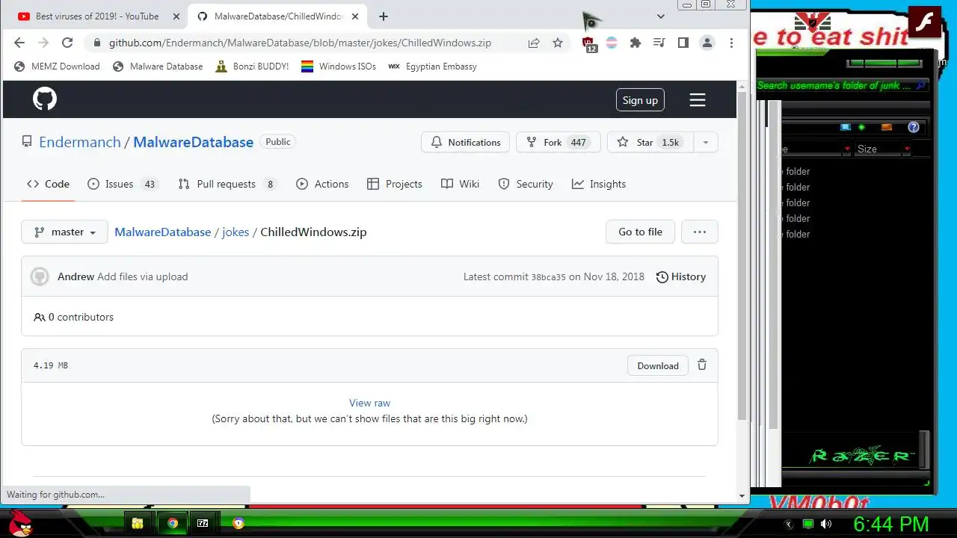The height and width of the screenshot is (538, 957).
Task: Star the MalwareDatabase repository
Action: coord(650,142)
